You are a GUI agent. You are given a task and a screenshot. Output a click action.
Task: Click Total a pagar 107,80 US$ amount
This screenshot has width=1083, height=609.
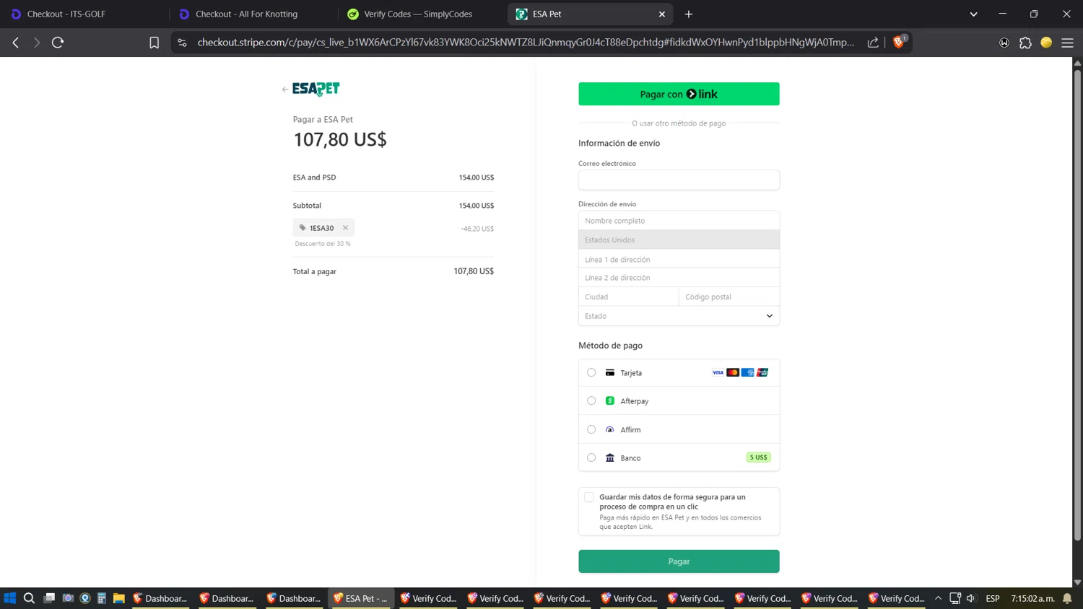(474, 271)
